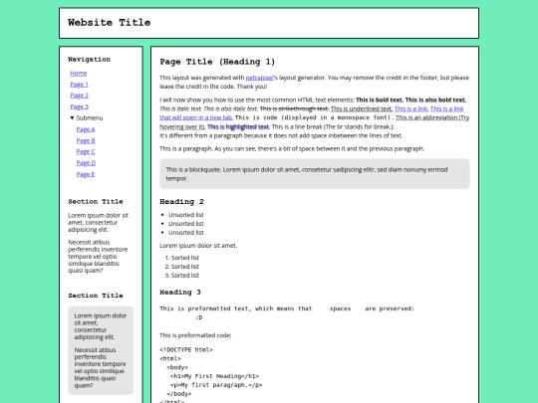Click 'Lorem ipsum dolor sit amet.' between lists
This screenshot has height=403, width=538.
[198, 246]
